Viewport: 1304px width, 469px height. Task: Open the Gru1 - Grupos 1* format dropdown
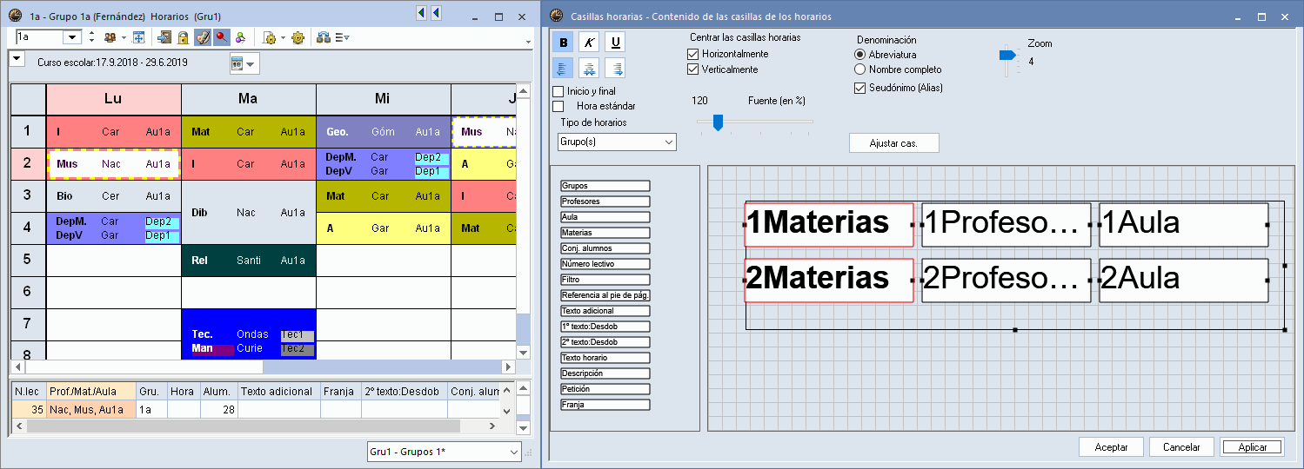445,452
